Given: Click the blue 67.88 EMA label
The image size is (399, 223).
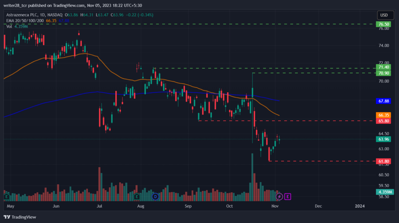Looking at the screenshot, I should point(383,101).
